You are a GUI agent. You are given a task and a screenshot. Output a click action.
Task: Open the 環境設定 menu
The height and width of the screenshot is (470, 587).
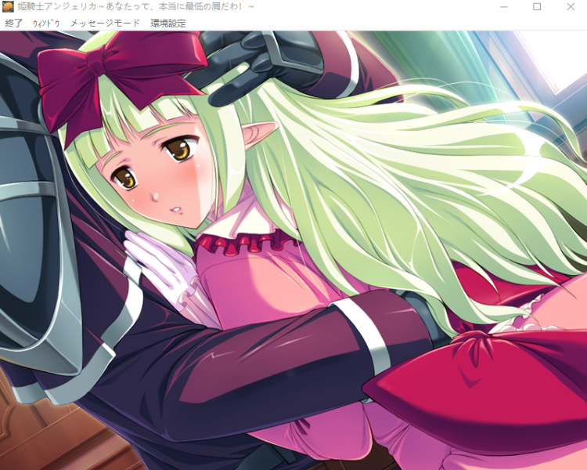(x=168, y=23)
